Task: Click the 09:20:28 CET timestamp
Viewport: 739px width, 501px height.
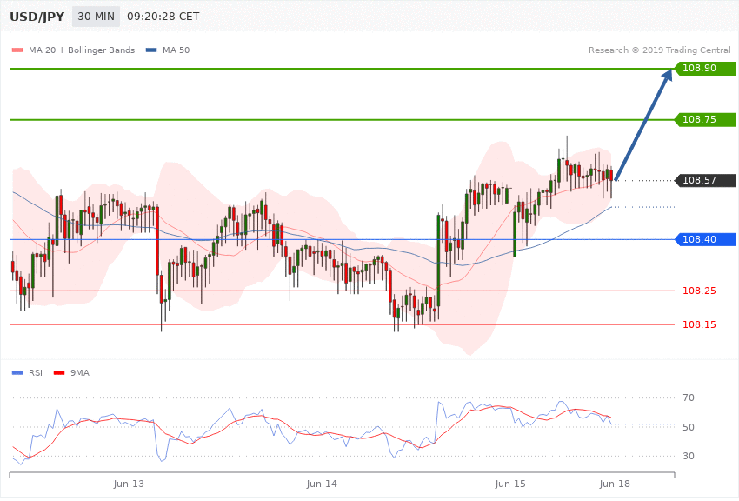Action: click(163, 17)
